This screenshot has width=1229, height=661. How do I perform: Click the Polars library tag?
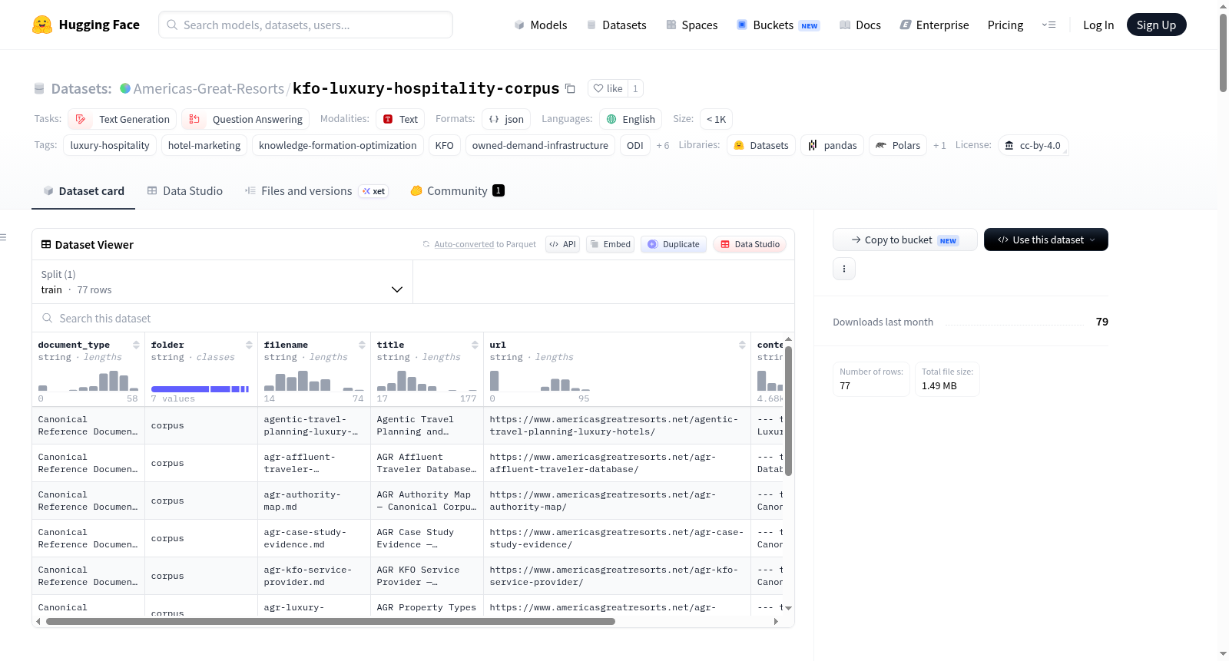(x=898, y=145)
